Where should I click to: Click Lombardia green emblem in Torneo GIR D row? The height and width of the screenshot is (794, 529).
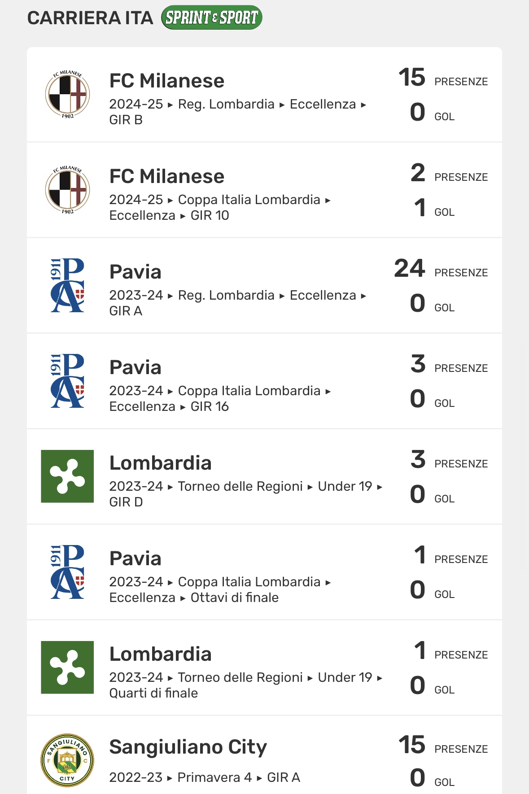click(67, 476)
